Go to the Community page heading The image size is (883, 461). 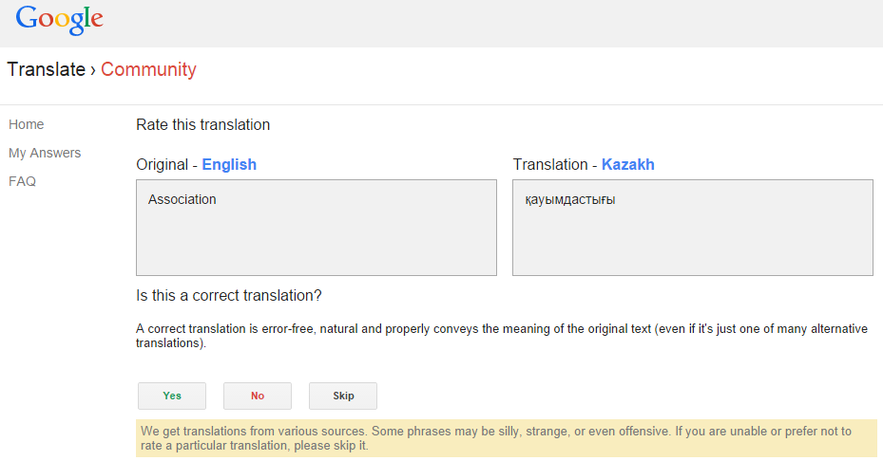[148, 69]
